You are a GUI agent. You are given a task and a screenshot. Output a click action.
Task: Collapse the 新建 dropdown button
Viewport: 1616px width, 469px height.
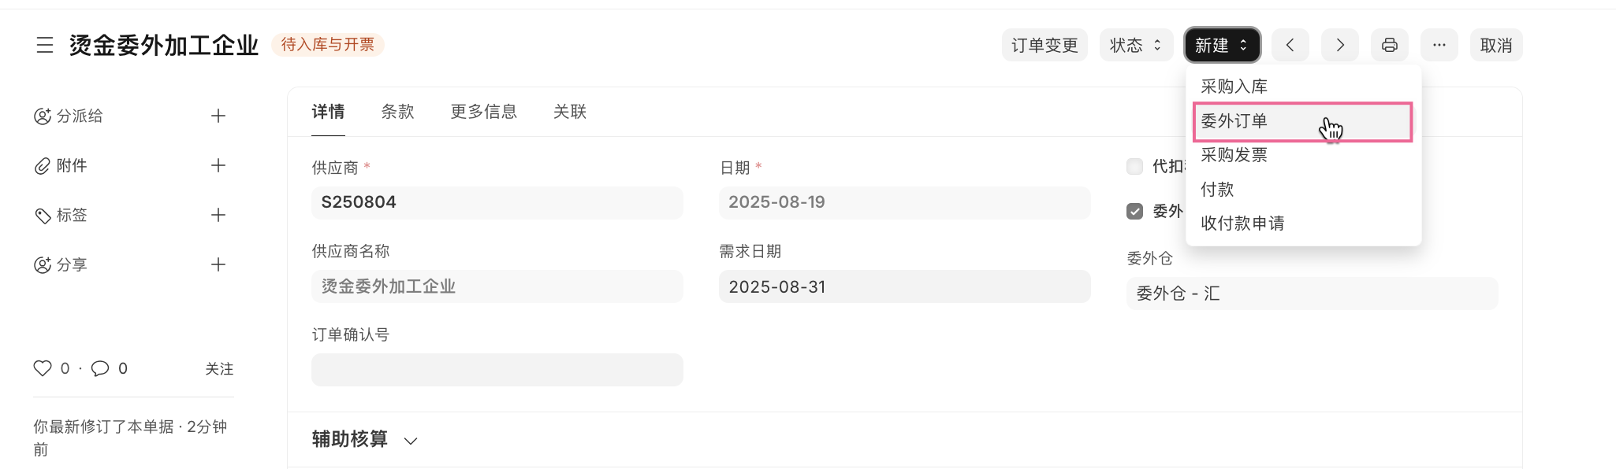coord(1221,45)
